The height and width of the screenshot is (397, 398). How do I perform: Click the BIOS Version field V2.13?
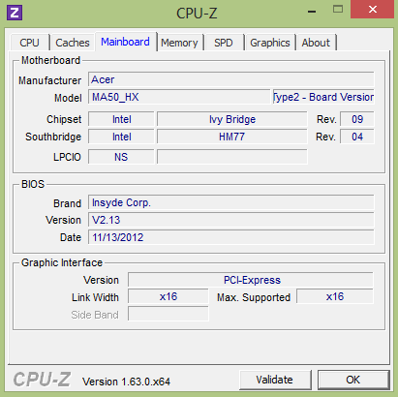coord(231,220)
